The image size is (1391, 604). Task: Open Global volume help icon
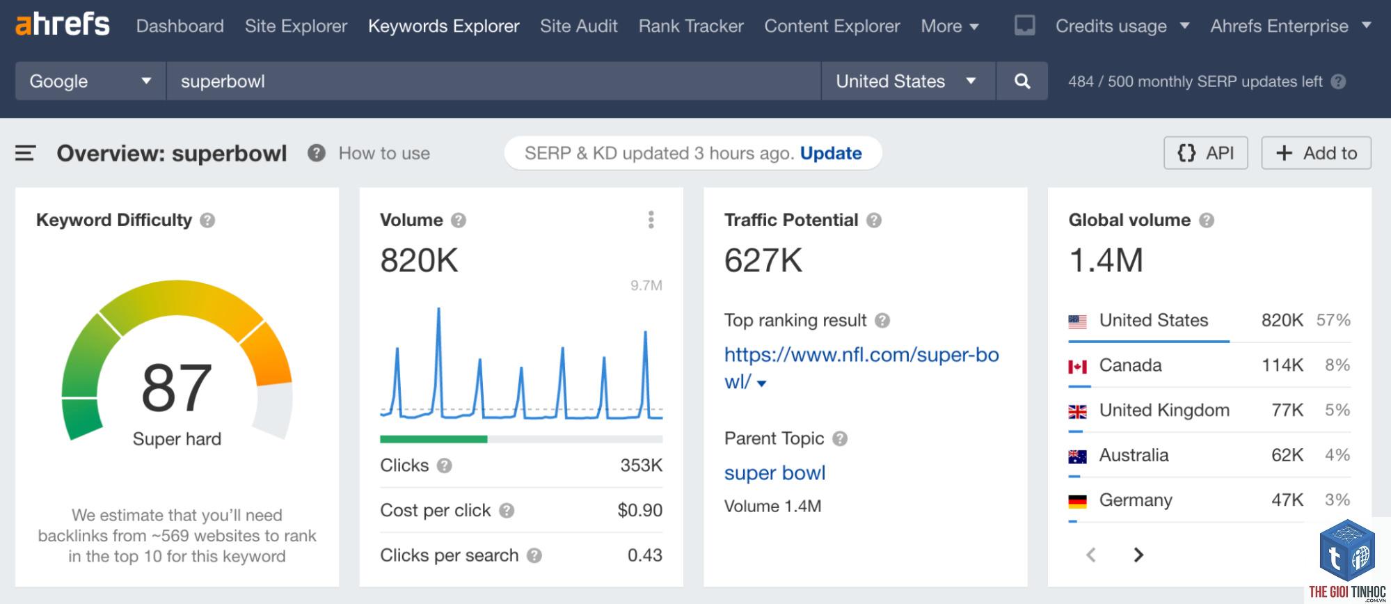(1207, 221)
